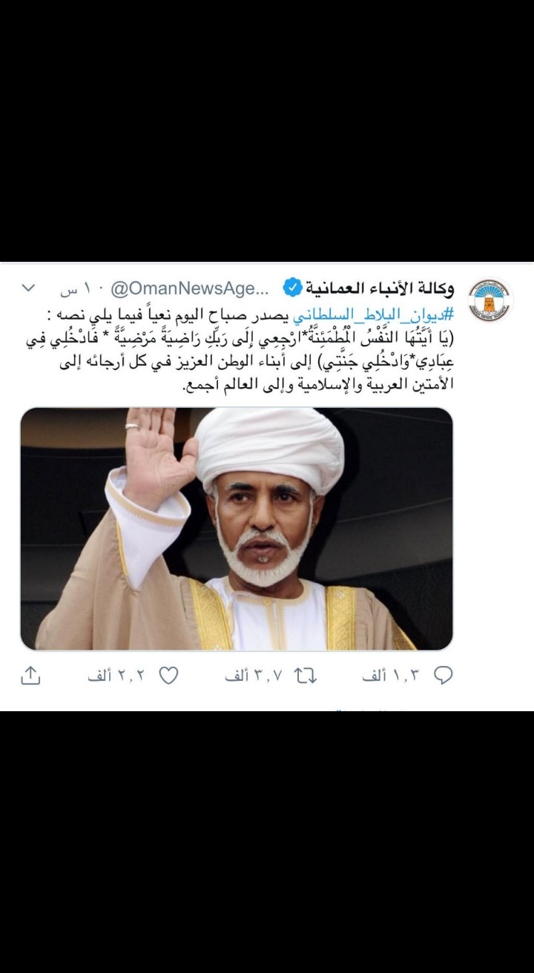Tap the account name وكالة الأنباء العمانية
The image size is (534, 973).
(380, 288)
